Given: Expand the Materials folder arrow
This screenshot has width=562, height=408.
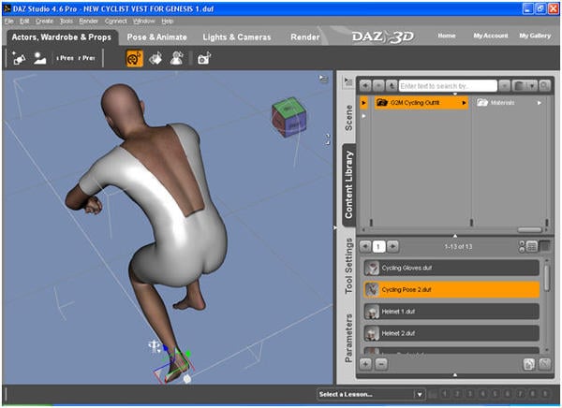Looking at the screenshot, I should 540,103.
